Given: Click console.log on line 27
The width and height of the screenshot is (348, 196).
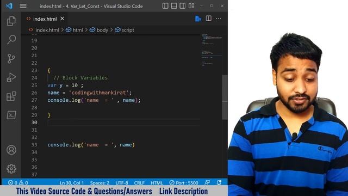Looking at the screenshot, I should point(64,100).
